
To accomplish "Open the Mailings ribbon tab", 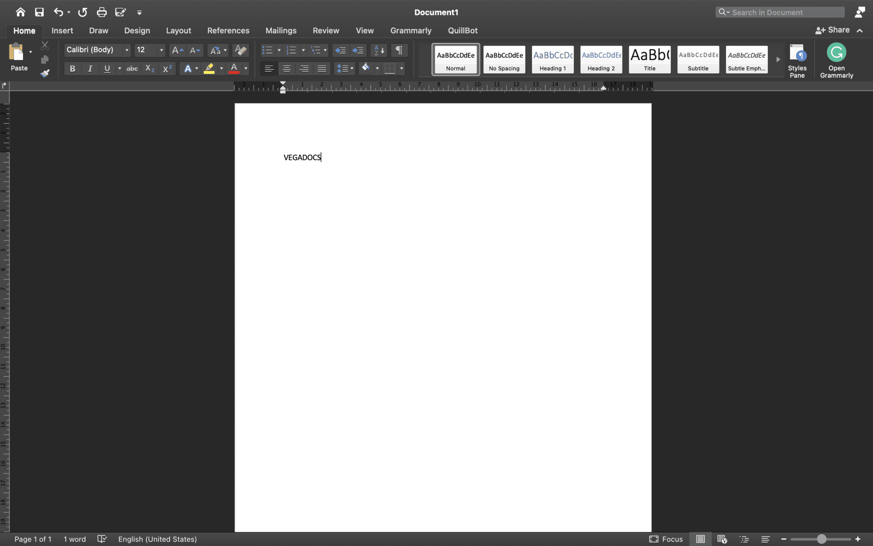I will [x=281, y=30].
